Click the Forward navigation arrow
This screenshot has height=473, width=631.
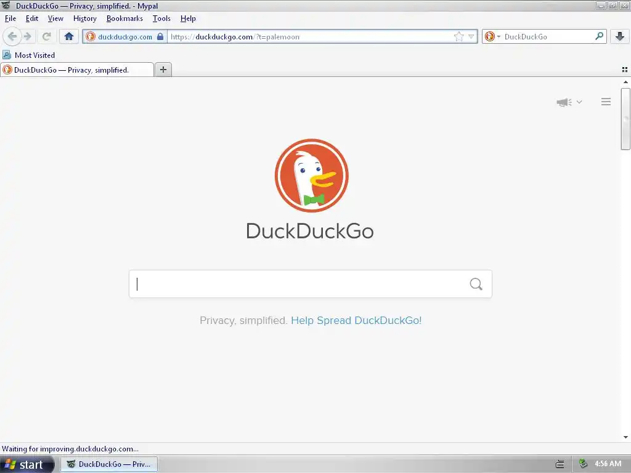28,36
